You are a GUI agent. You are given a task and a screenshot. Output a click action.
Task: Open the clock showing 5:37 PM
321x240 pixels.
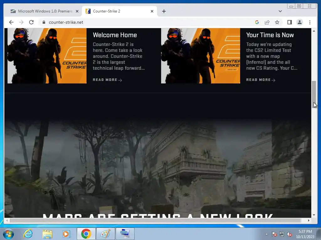click(x=305, y=234)
